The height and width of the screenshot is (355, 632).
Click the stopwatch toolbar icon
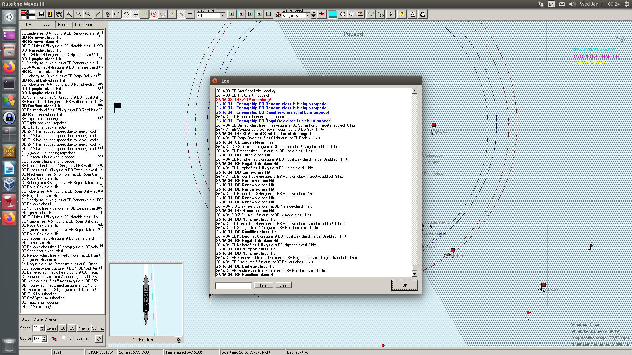343,14
